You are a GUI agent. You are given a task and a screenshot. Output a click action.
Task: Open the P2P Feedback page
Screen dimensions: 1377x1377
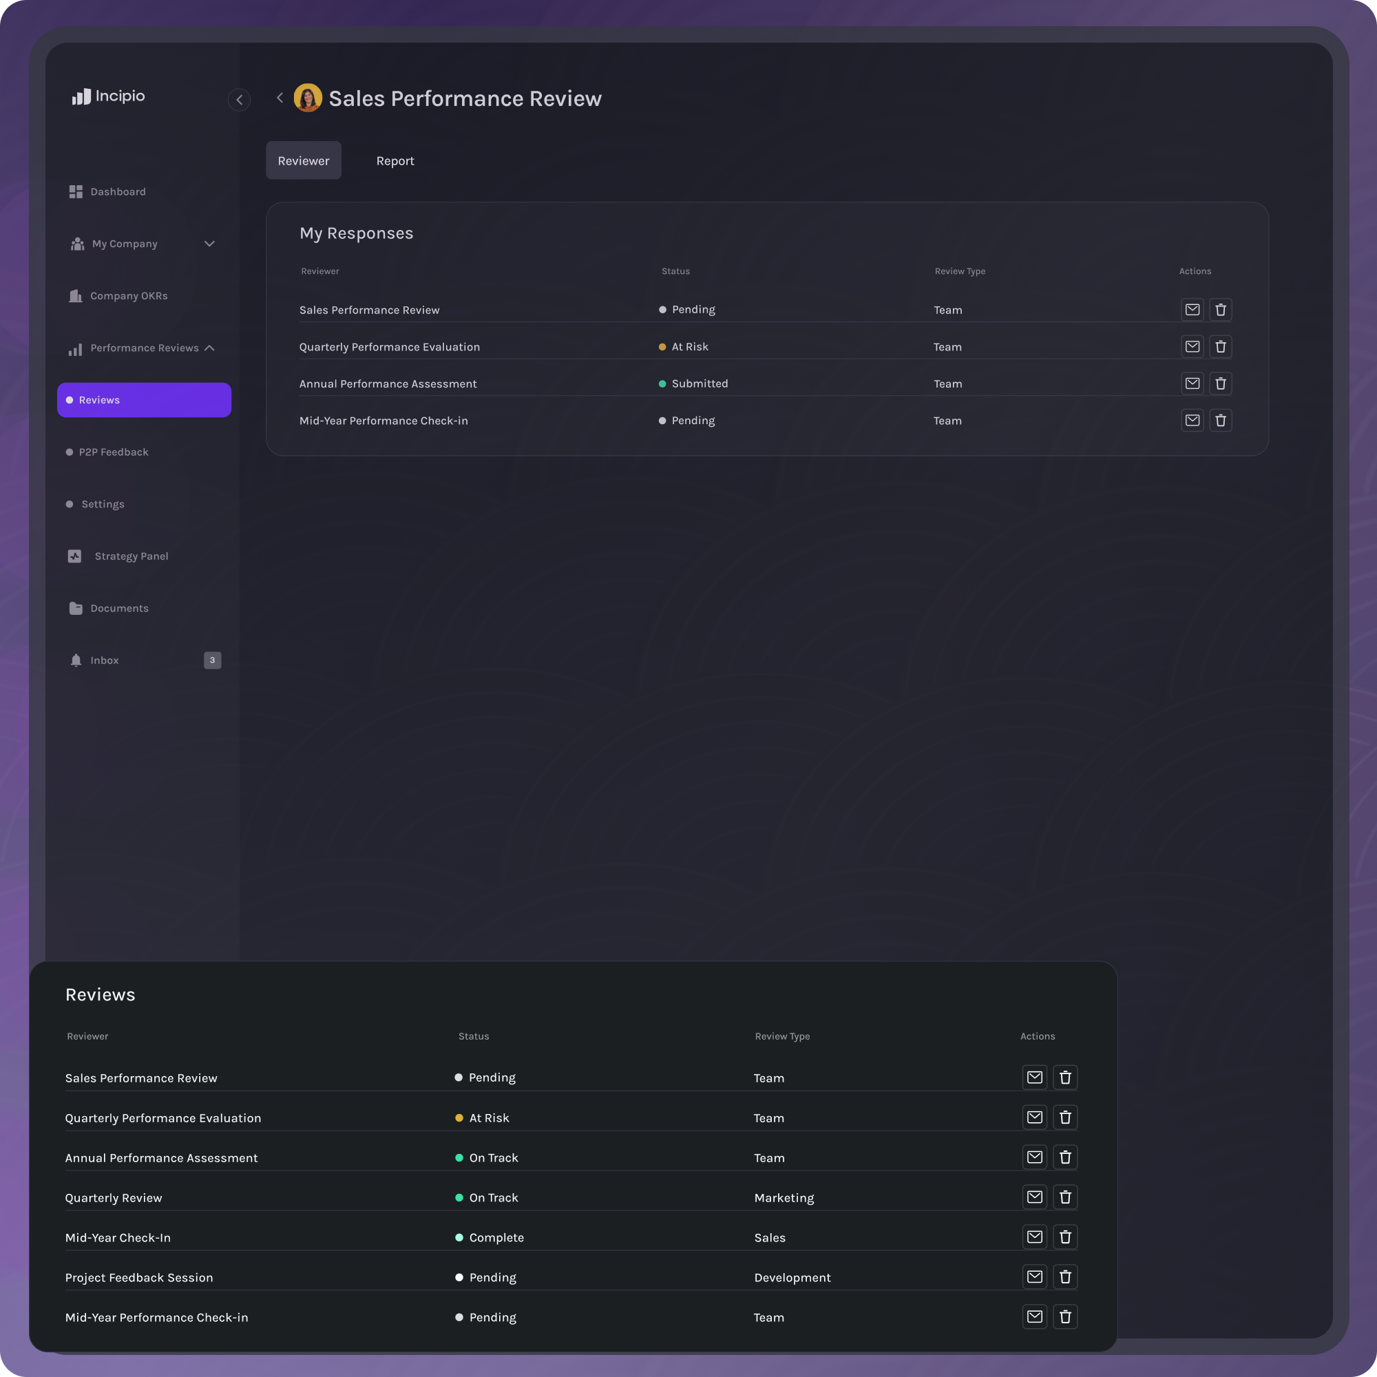[x=114, y=451]
